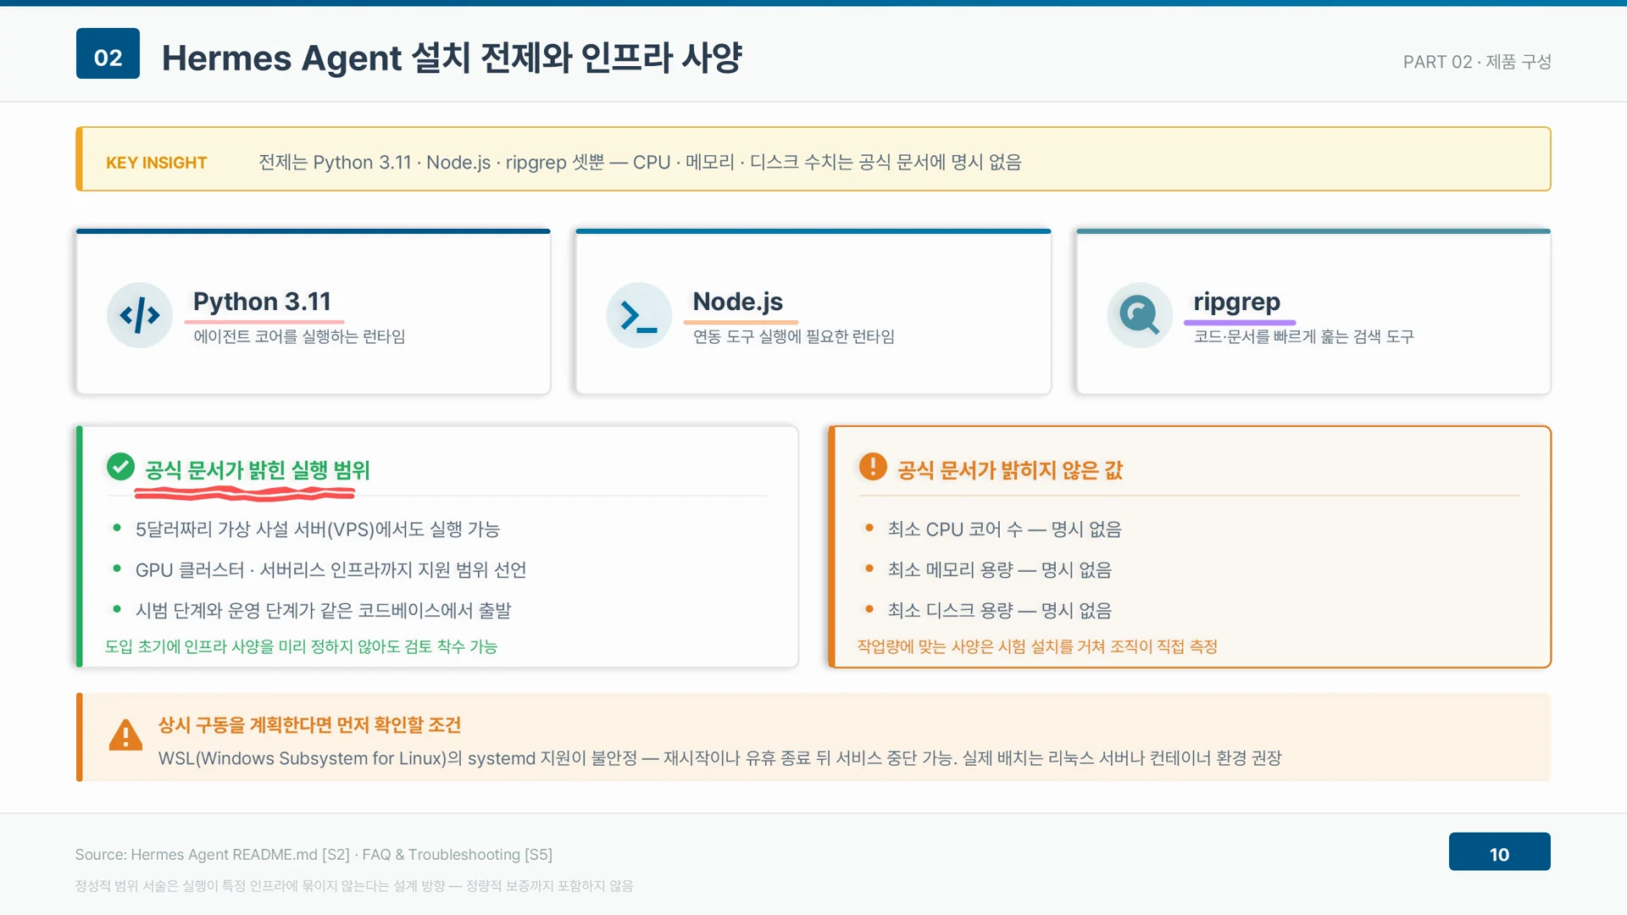The width and height of the screenshot is (1627, 915).
Task: Click the 'PART 02 · 제품 구성' label
Action: (1477, 62)
